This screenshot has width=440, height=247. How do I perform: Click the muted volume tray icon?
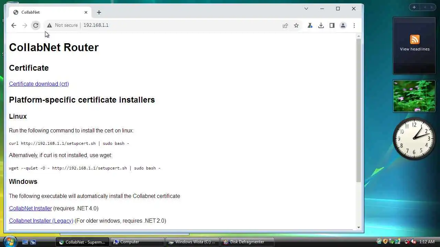(x=414, y=242)
